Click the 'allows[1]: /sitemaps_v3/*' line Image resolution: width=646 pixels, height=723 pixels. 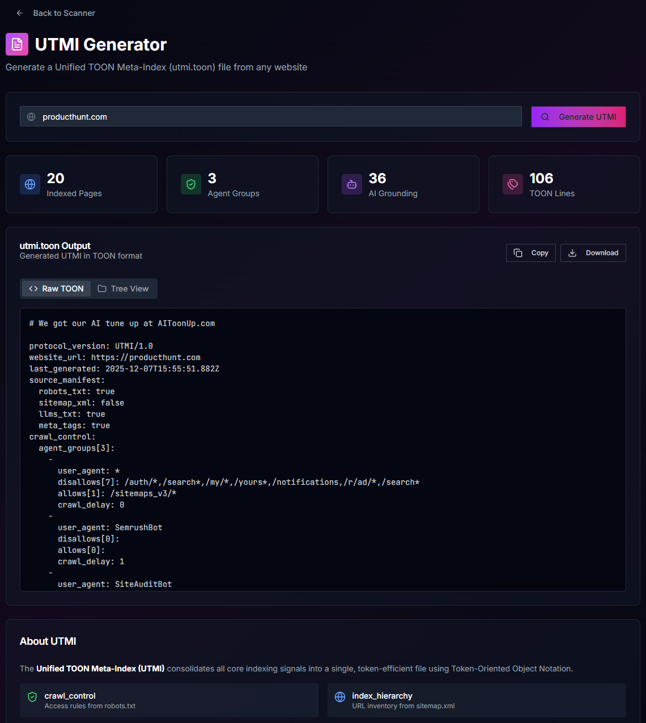click(117, 493)
